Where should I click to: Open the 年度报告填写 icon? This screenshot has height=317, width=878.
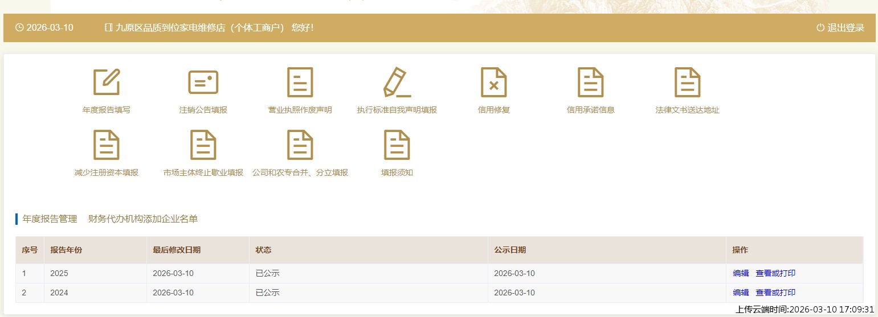[x=107, y=83]
